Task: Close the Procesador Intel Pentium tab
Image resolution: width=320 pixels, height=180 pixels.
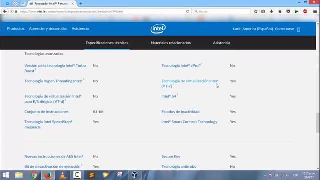Action: pos(73,3)
